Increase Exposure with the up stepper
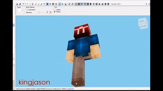Viewport: 163px width, 91px height. [50, 12]
